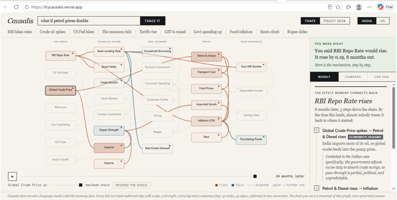This screenshot has height=200, width=397.
Task: Choose the 'Rents climb' preset
Action: [270, 32]
